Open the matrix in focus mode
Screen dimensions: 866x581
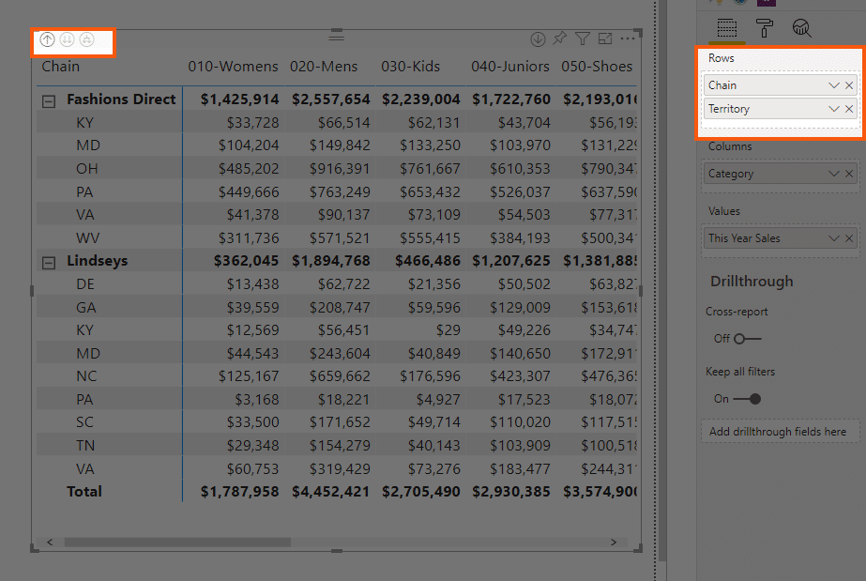(x=605, y=38)
